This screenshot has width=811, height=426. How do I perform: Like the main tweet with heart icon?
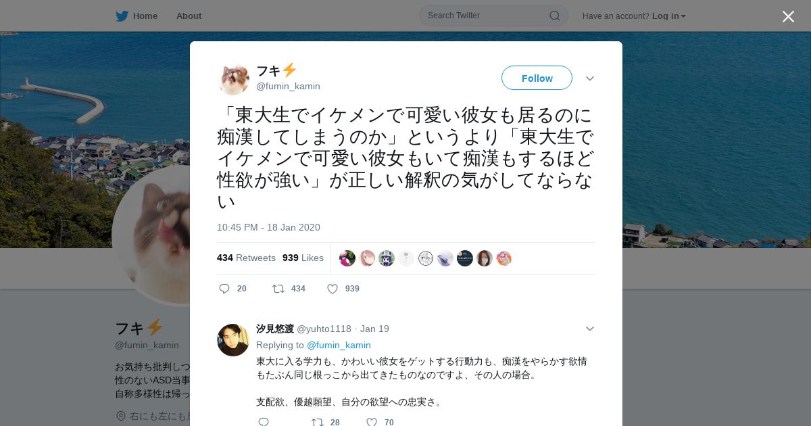[333, 289]
